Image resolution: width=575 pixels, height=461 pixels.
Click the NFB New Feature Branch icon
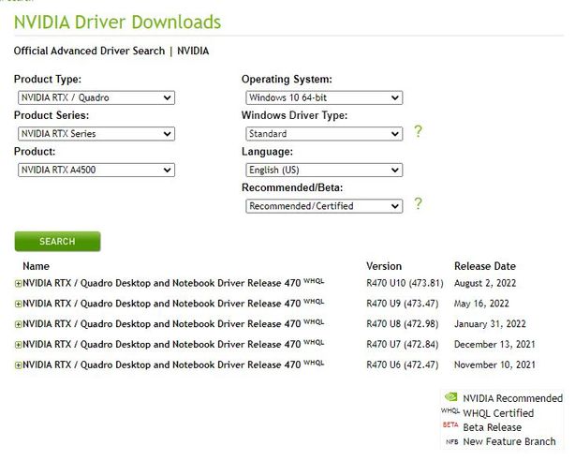pos(450,441)
